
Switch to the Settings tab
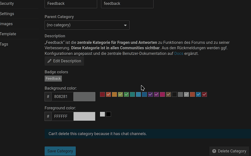[x=7, y=14]
